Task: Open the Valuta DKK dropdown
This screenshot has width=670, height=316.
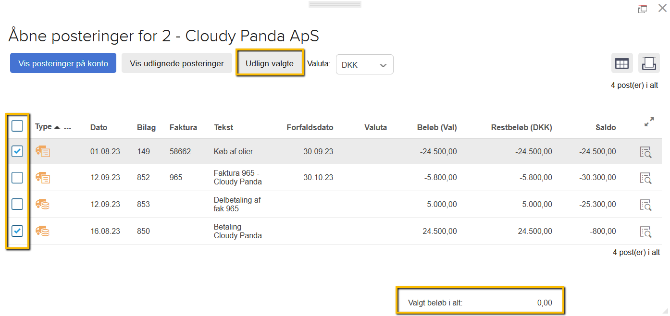Action: click(364, 65)
